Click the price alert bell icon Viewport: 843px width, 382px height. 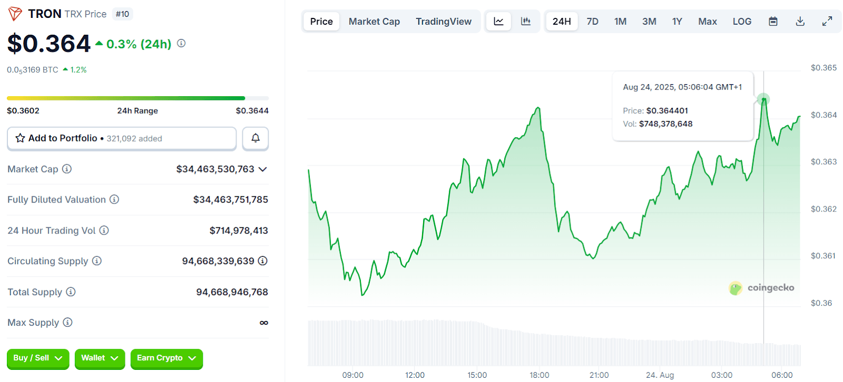256,138
